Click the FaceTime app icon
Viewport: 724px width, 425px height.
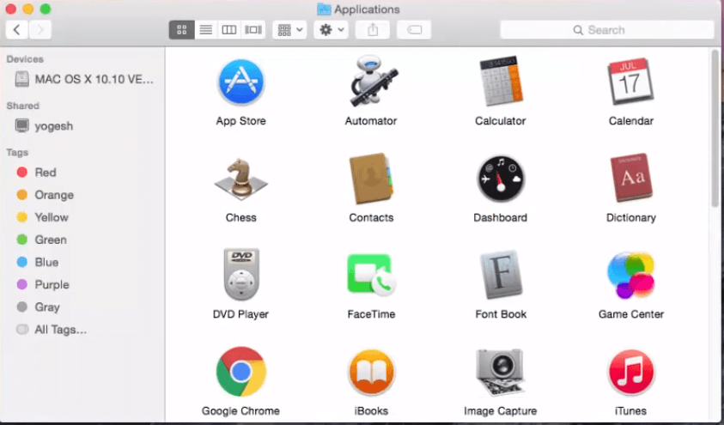click(x=371, y=276)
